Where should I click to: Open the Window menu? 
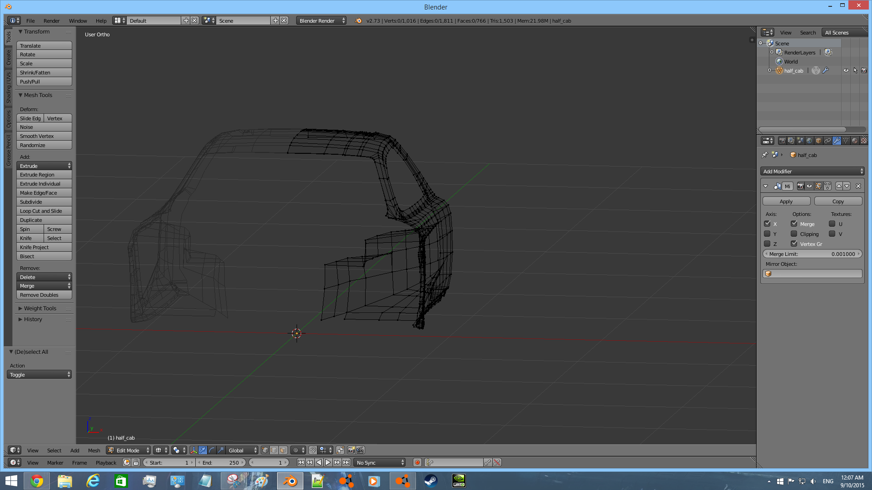(78, 20)
